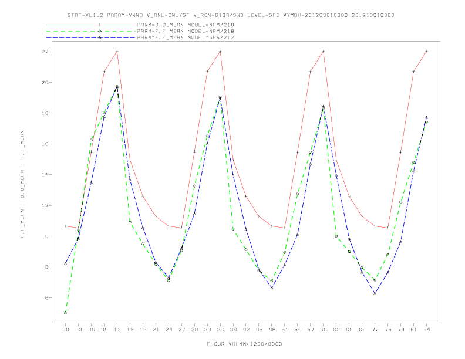Click x-axis forecast hour label 12
Image resolution: width=465 pixels, height=359 pixels.
tap(117, 330)
